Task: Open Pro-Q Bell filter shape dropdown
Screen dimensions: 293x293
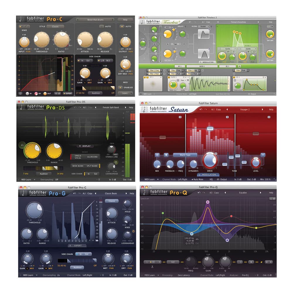Action: point(173,262)
